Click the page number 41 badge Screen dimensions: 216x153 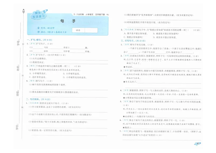click(198, 144)
